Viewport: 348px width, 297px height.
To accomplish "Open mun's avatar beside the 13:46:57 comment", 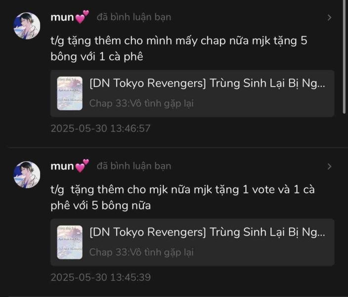I will [27, 26].
